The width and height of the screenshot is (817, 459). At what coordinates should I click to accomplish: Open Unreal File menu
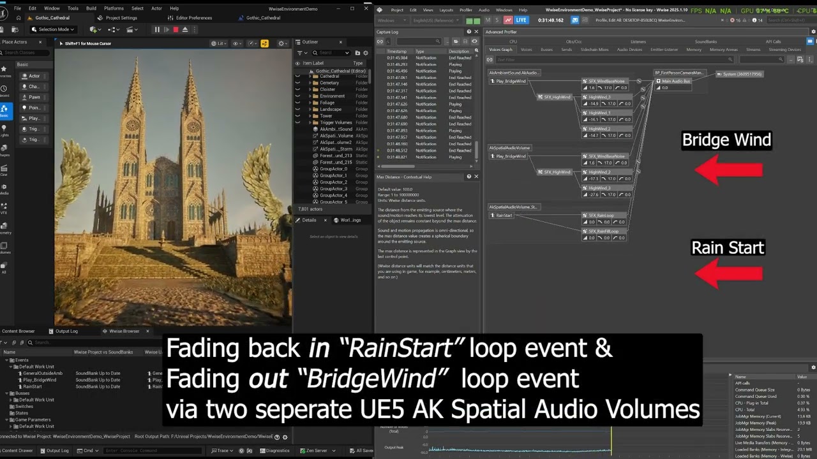(17, 8)
